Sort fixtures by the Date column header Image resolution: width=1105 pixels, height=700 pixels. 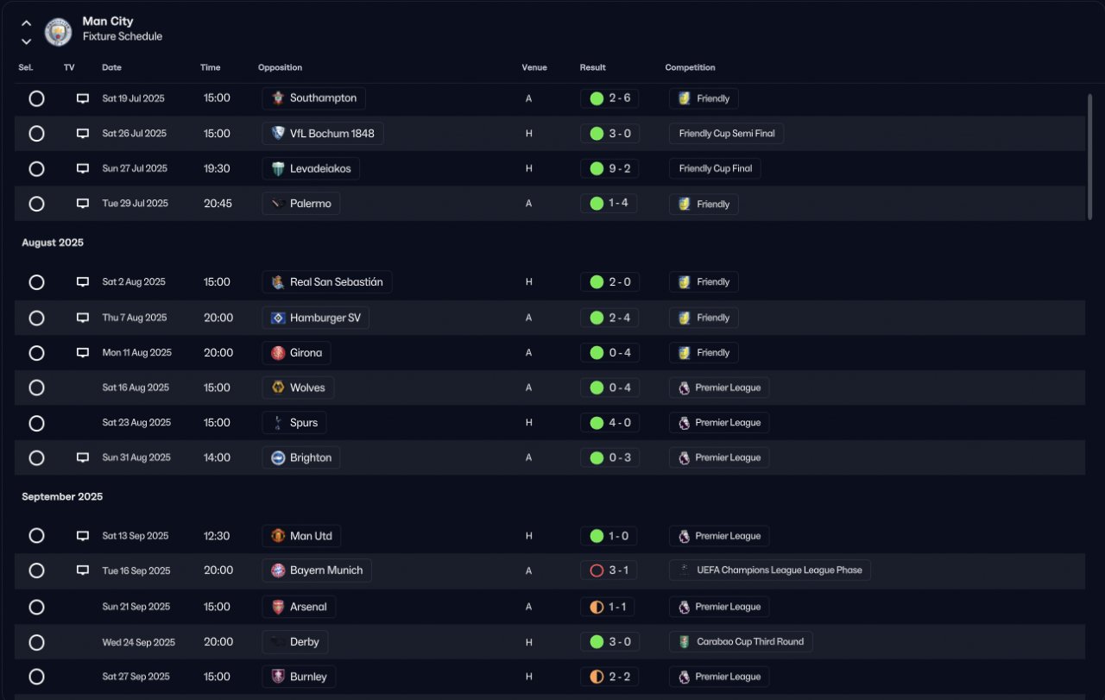[112, 67]
